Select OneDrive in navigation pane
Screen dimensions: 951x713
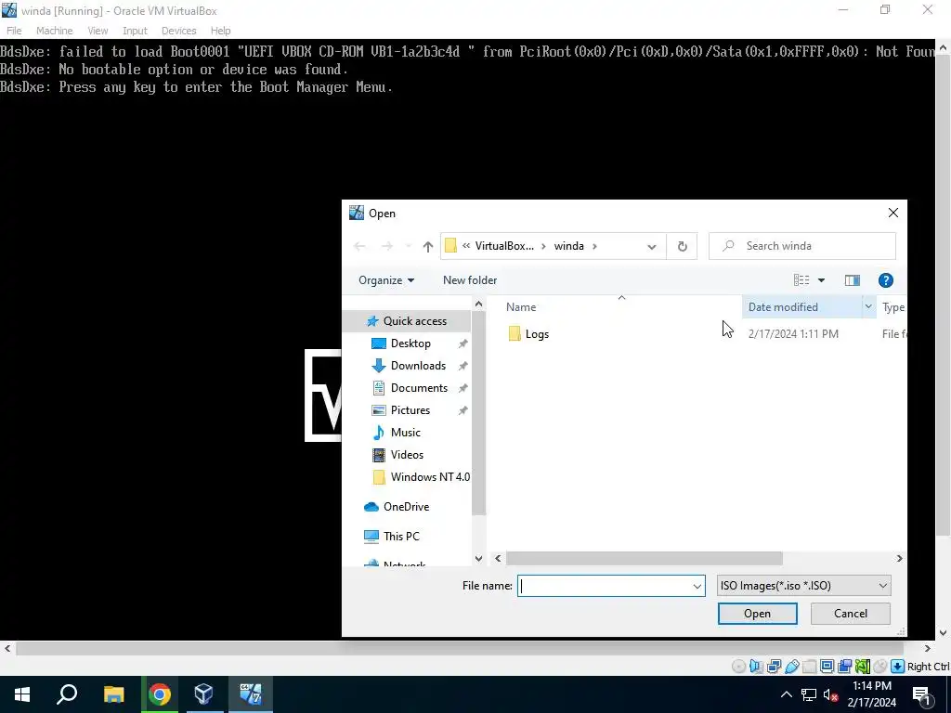[406, 507]
